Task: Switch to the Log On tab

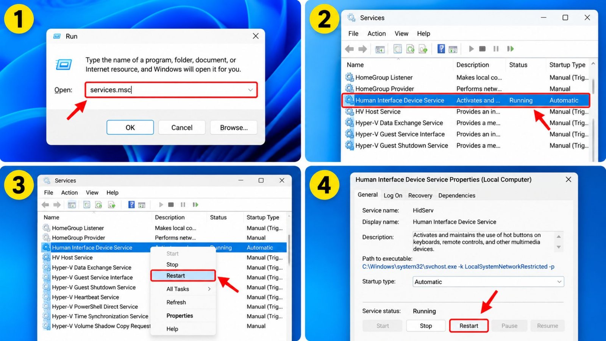Action: [393, 196]
